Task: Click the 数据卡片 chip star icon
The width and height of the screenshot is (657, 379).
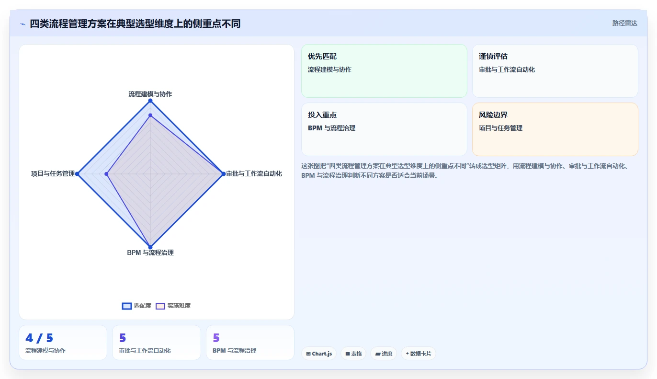Action: [407, 354]
